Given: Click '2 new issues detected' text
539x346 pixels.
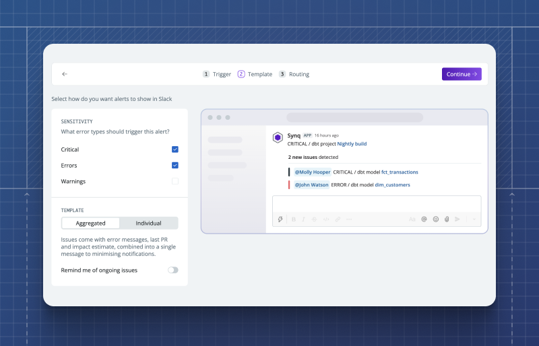Looking at the screenshot, I should 313,157.
